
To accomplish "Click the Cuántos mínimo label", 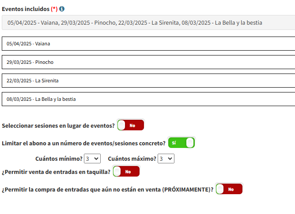I will click(59, 159).
